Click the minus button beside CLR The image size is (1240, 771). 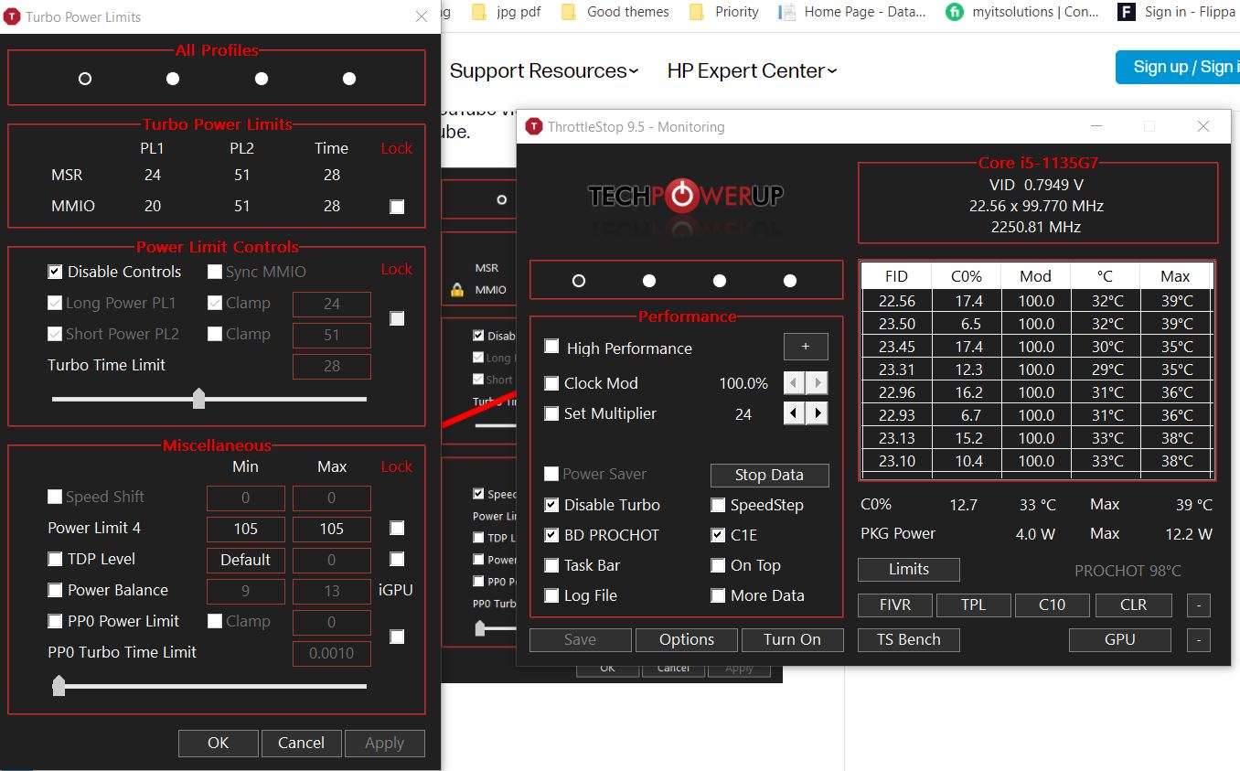click(x=1199, y=605)
